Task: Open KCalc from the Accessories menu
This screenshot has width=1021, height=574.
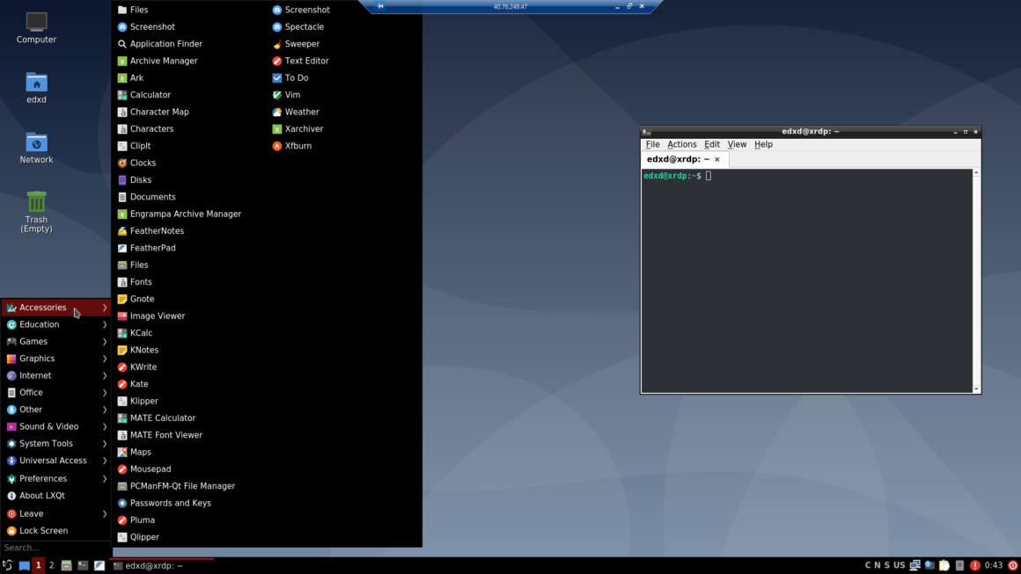Action: pyautogui.click(x=137, y=332)
